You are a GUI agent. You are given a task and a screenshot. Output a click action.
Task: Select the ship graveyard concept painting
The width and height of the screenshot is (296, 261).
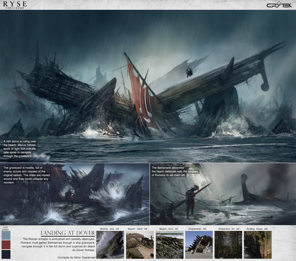[x=75, y=194]
